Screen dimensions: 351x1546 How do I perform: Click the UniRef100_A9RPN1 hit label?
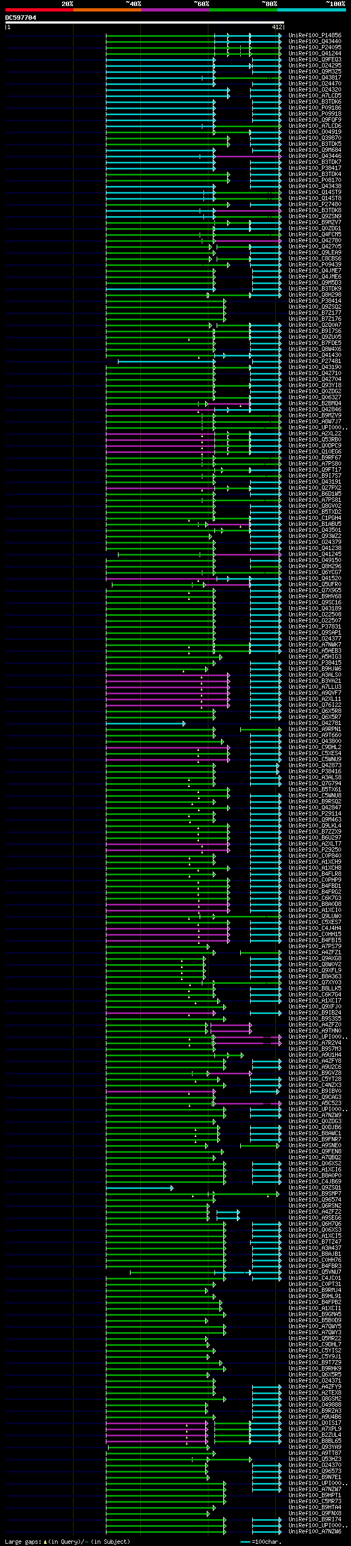click(315, 729)
